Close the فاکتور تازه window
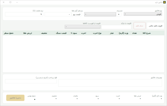Image resolution: width=167 pixels, height=106 pixels. tap(4, 2)
